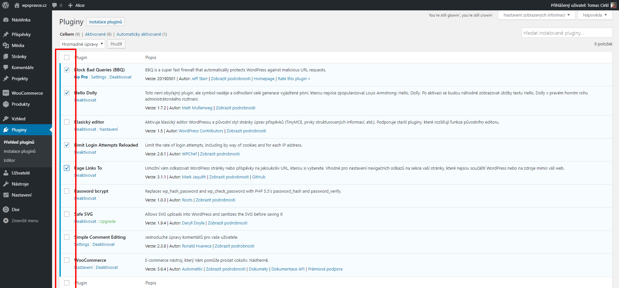
Task: Uncheck Hello Dolly plugin checkbox
Action: [x=67, y=93]
